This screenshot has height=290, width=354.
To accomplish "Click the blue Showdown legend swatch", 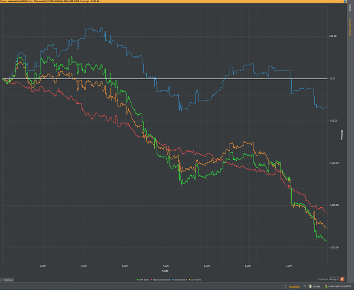I will (x=173, y=279).
